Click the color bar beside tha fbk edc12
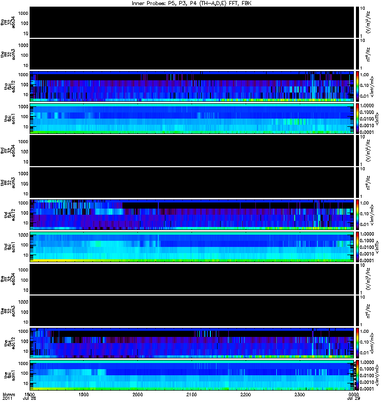Screen dimensions: 383x409 tap(357, 86)
